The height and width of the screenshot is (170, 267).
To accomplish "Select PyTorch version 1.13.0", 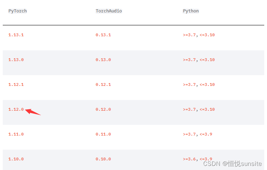I will 16,60.
